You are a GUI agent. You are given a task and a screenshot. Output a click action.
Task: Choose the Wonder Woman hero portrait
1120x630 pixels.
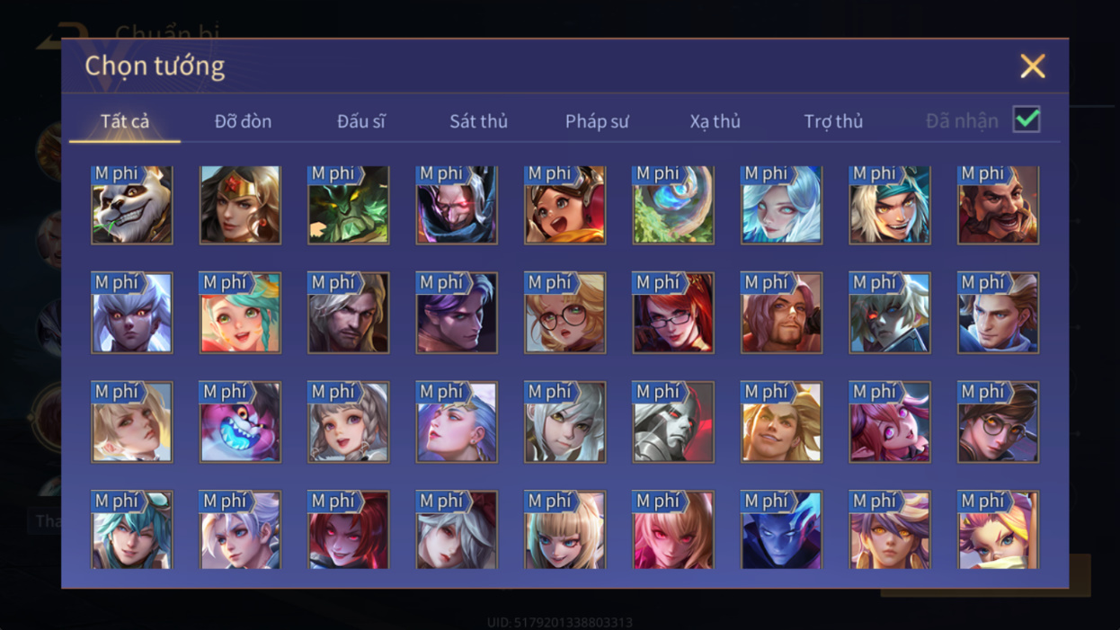[240, 205]
